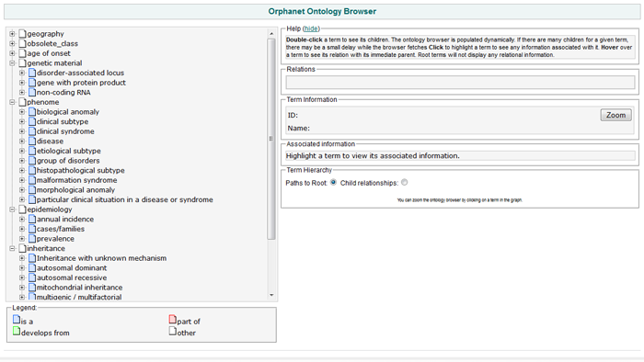This screenshot has height=362, width=644.
Task: Click the page icon for age of onset
Action: pos(23,53)
